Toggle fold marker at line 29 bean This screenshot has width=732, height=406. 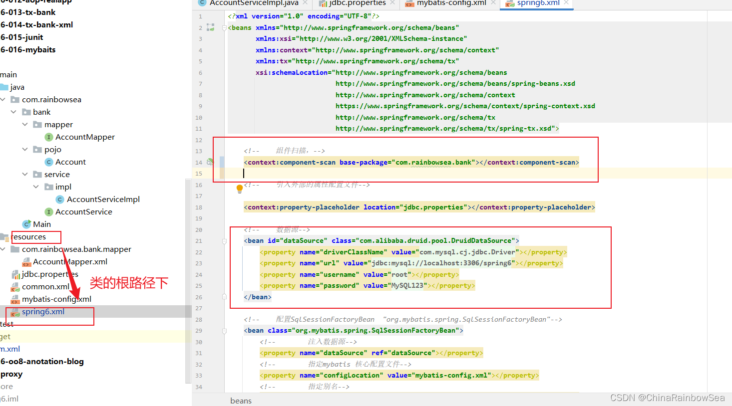[224, 331]
